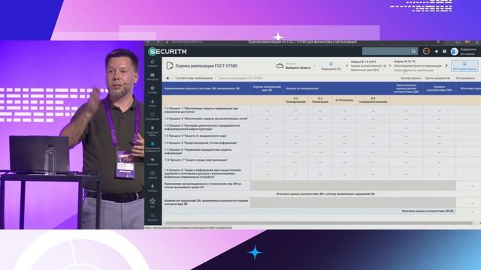Click the Экспорт данных link
Viewport: 481px width, 270px height.
point(410,78)
